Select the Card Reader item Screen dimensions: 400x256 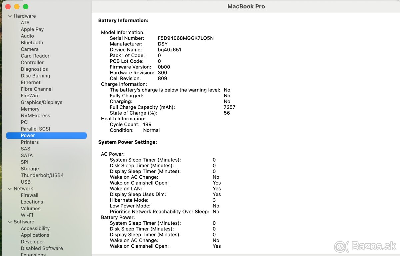click(35, 56)
